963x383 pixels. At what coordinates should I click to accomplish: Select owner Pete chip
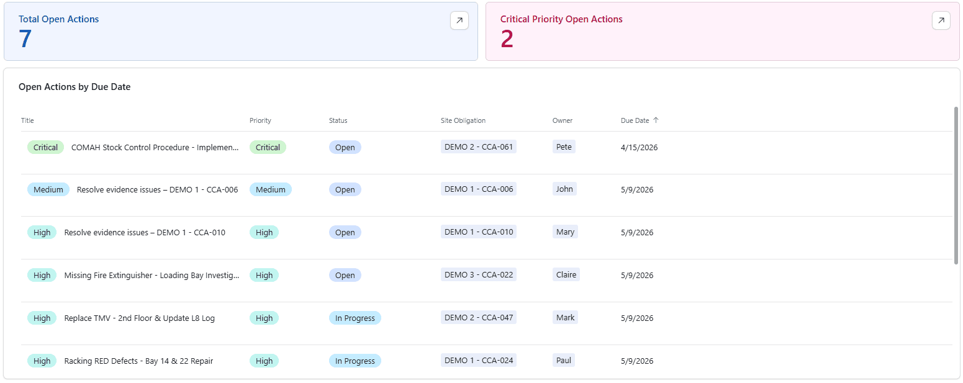pos(564,146)
